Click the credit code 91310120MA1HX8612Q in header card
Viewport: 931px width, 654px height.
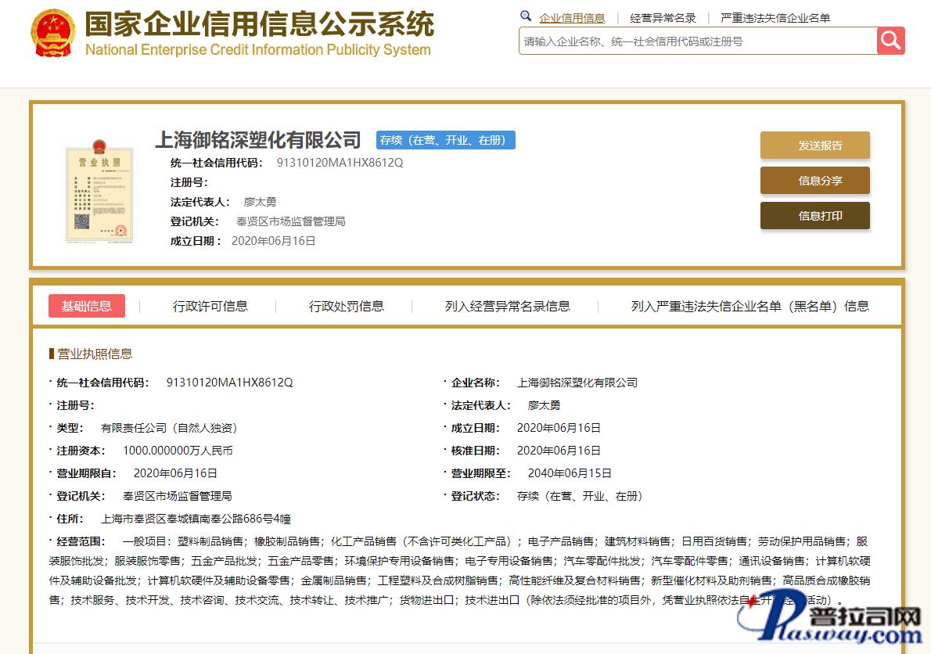click(340, 163)
